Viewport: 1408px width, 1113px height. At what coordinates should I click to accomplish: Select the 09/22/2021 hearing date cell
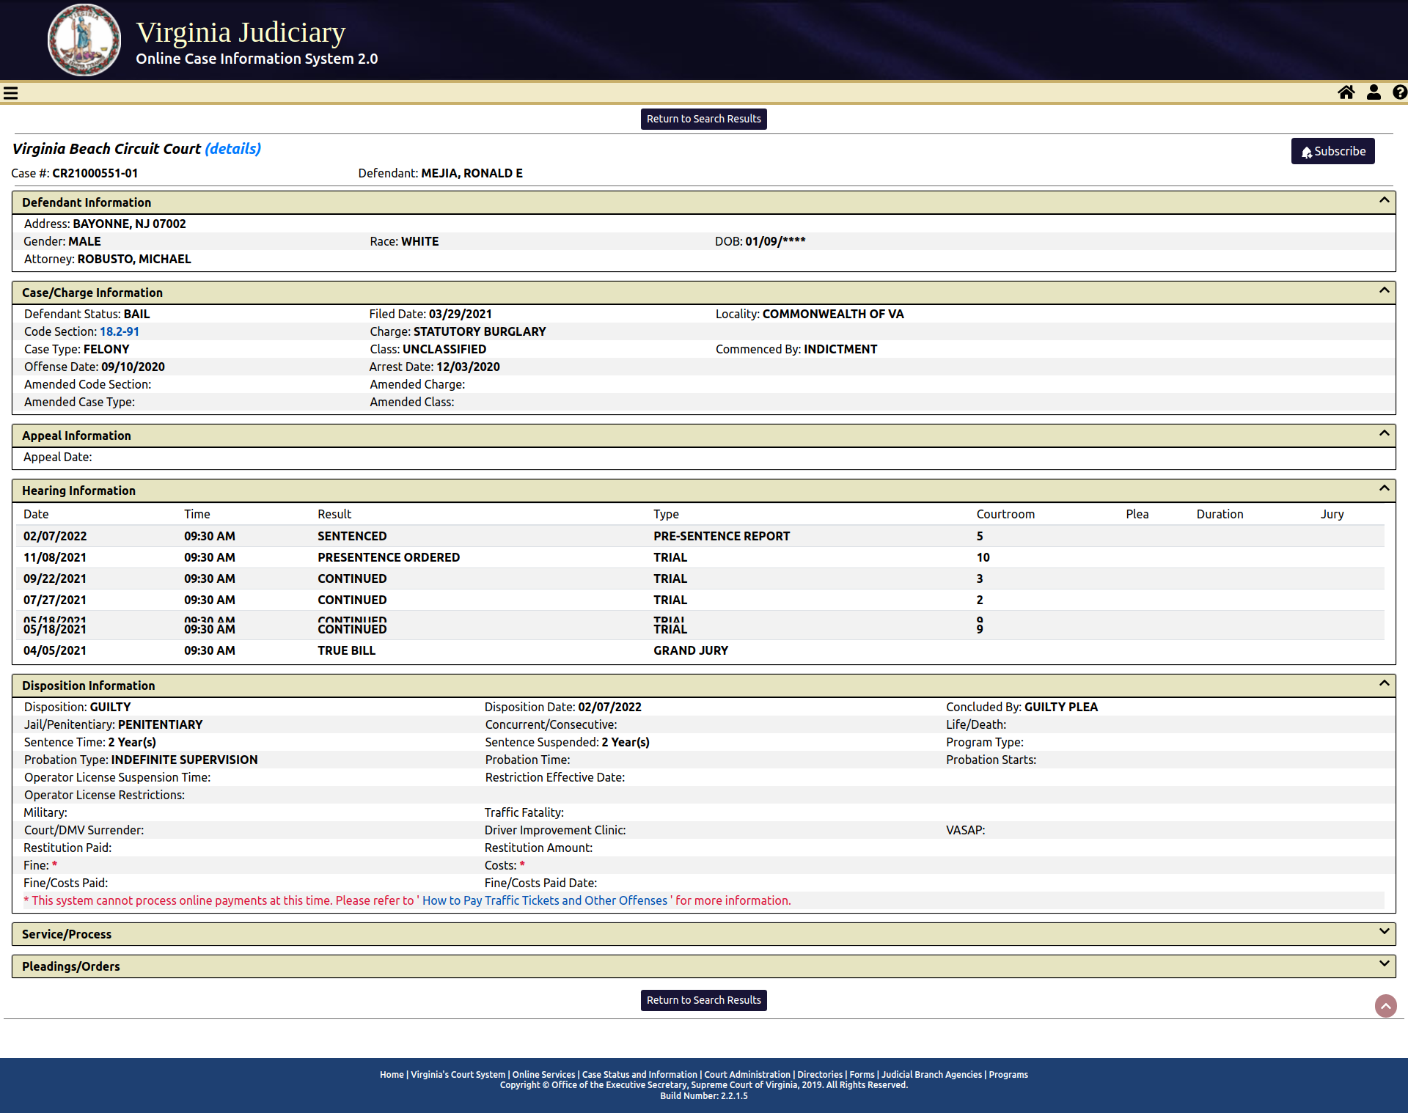[55, 578]
